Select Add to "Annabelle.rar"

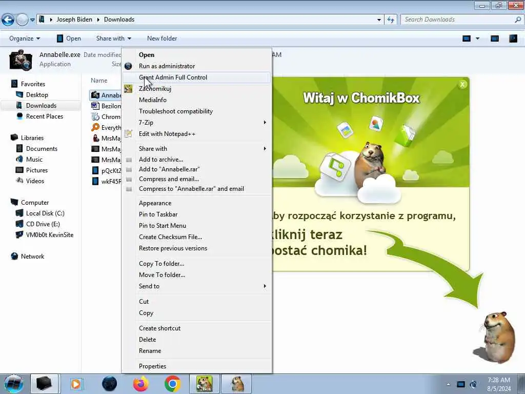pyautogui.click(x=169, y=169)
